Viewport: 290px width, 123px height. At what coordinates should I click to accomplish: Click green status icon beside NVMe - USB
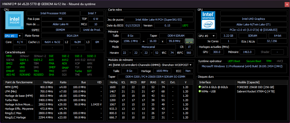click(200, 91)
